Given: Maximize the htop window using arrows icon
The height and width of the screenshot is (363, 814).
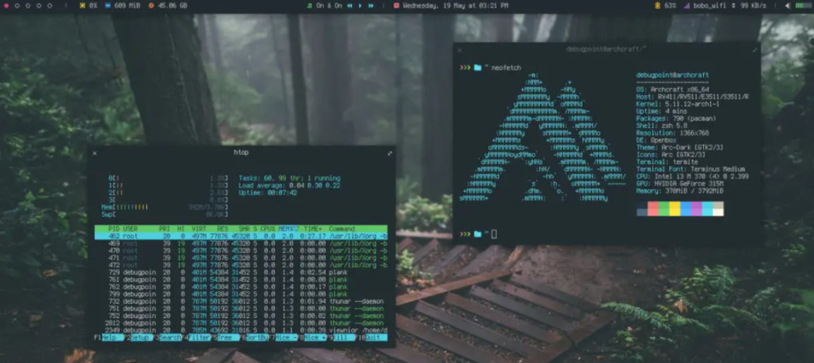Looking at the screenshot, I should 390,153.
